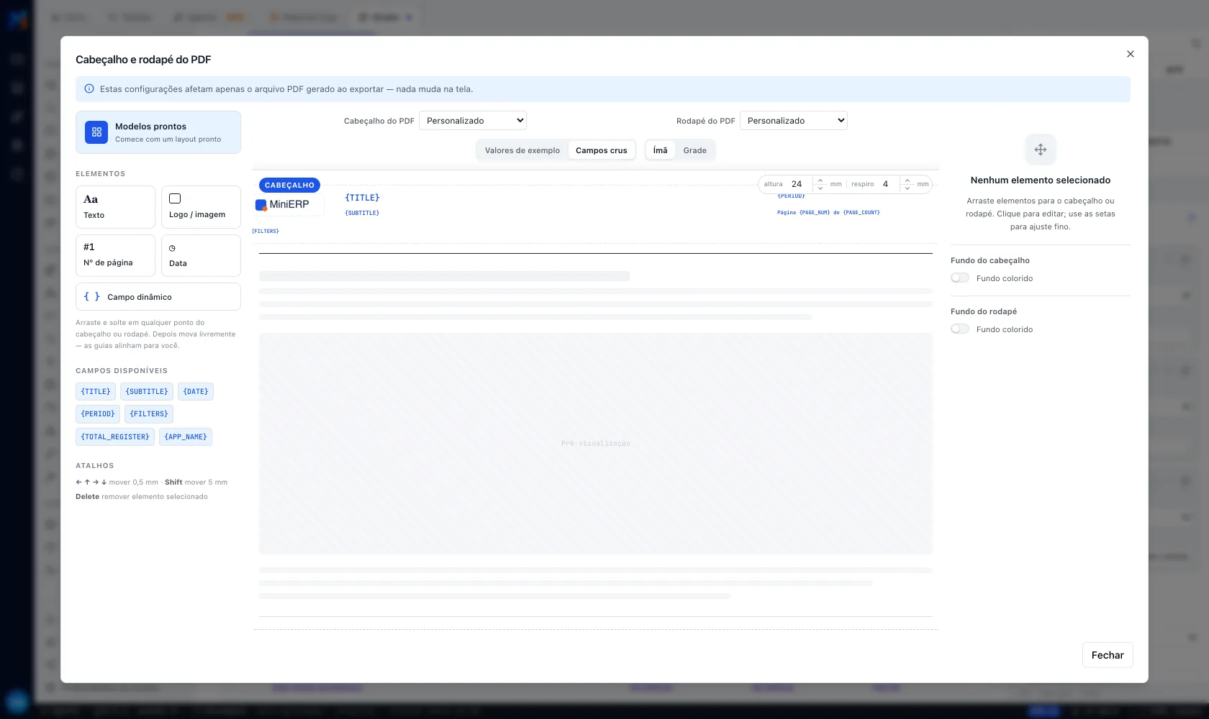Increase header altura with up arrow
Screen dimensions: 1209x719
(x=820, y=180)
